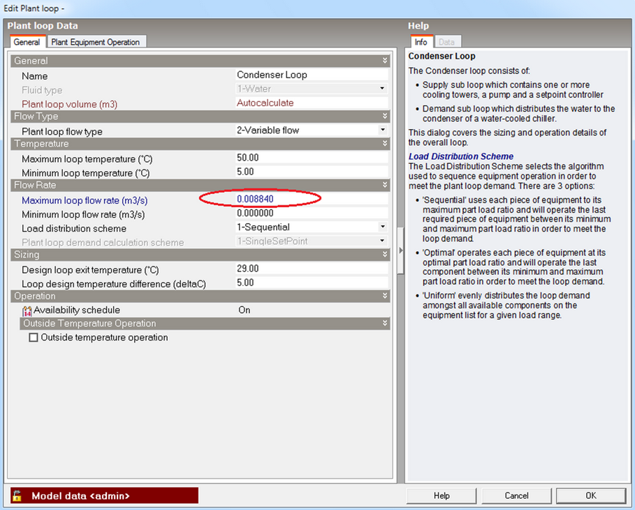The width and height of the screenshot is (635, 510).
Task: Select the Info tab in Help
Action: pyautogui.click(x=421, y=42)
